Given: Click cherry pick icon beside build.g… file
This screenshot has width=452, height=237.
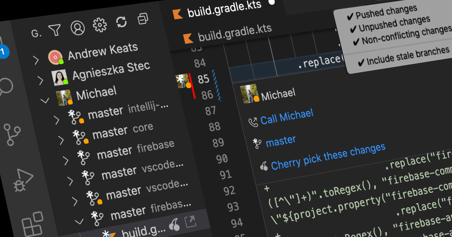Looking at the screenshot, I should [x=175, y=225].
